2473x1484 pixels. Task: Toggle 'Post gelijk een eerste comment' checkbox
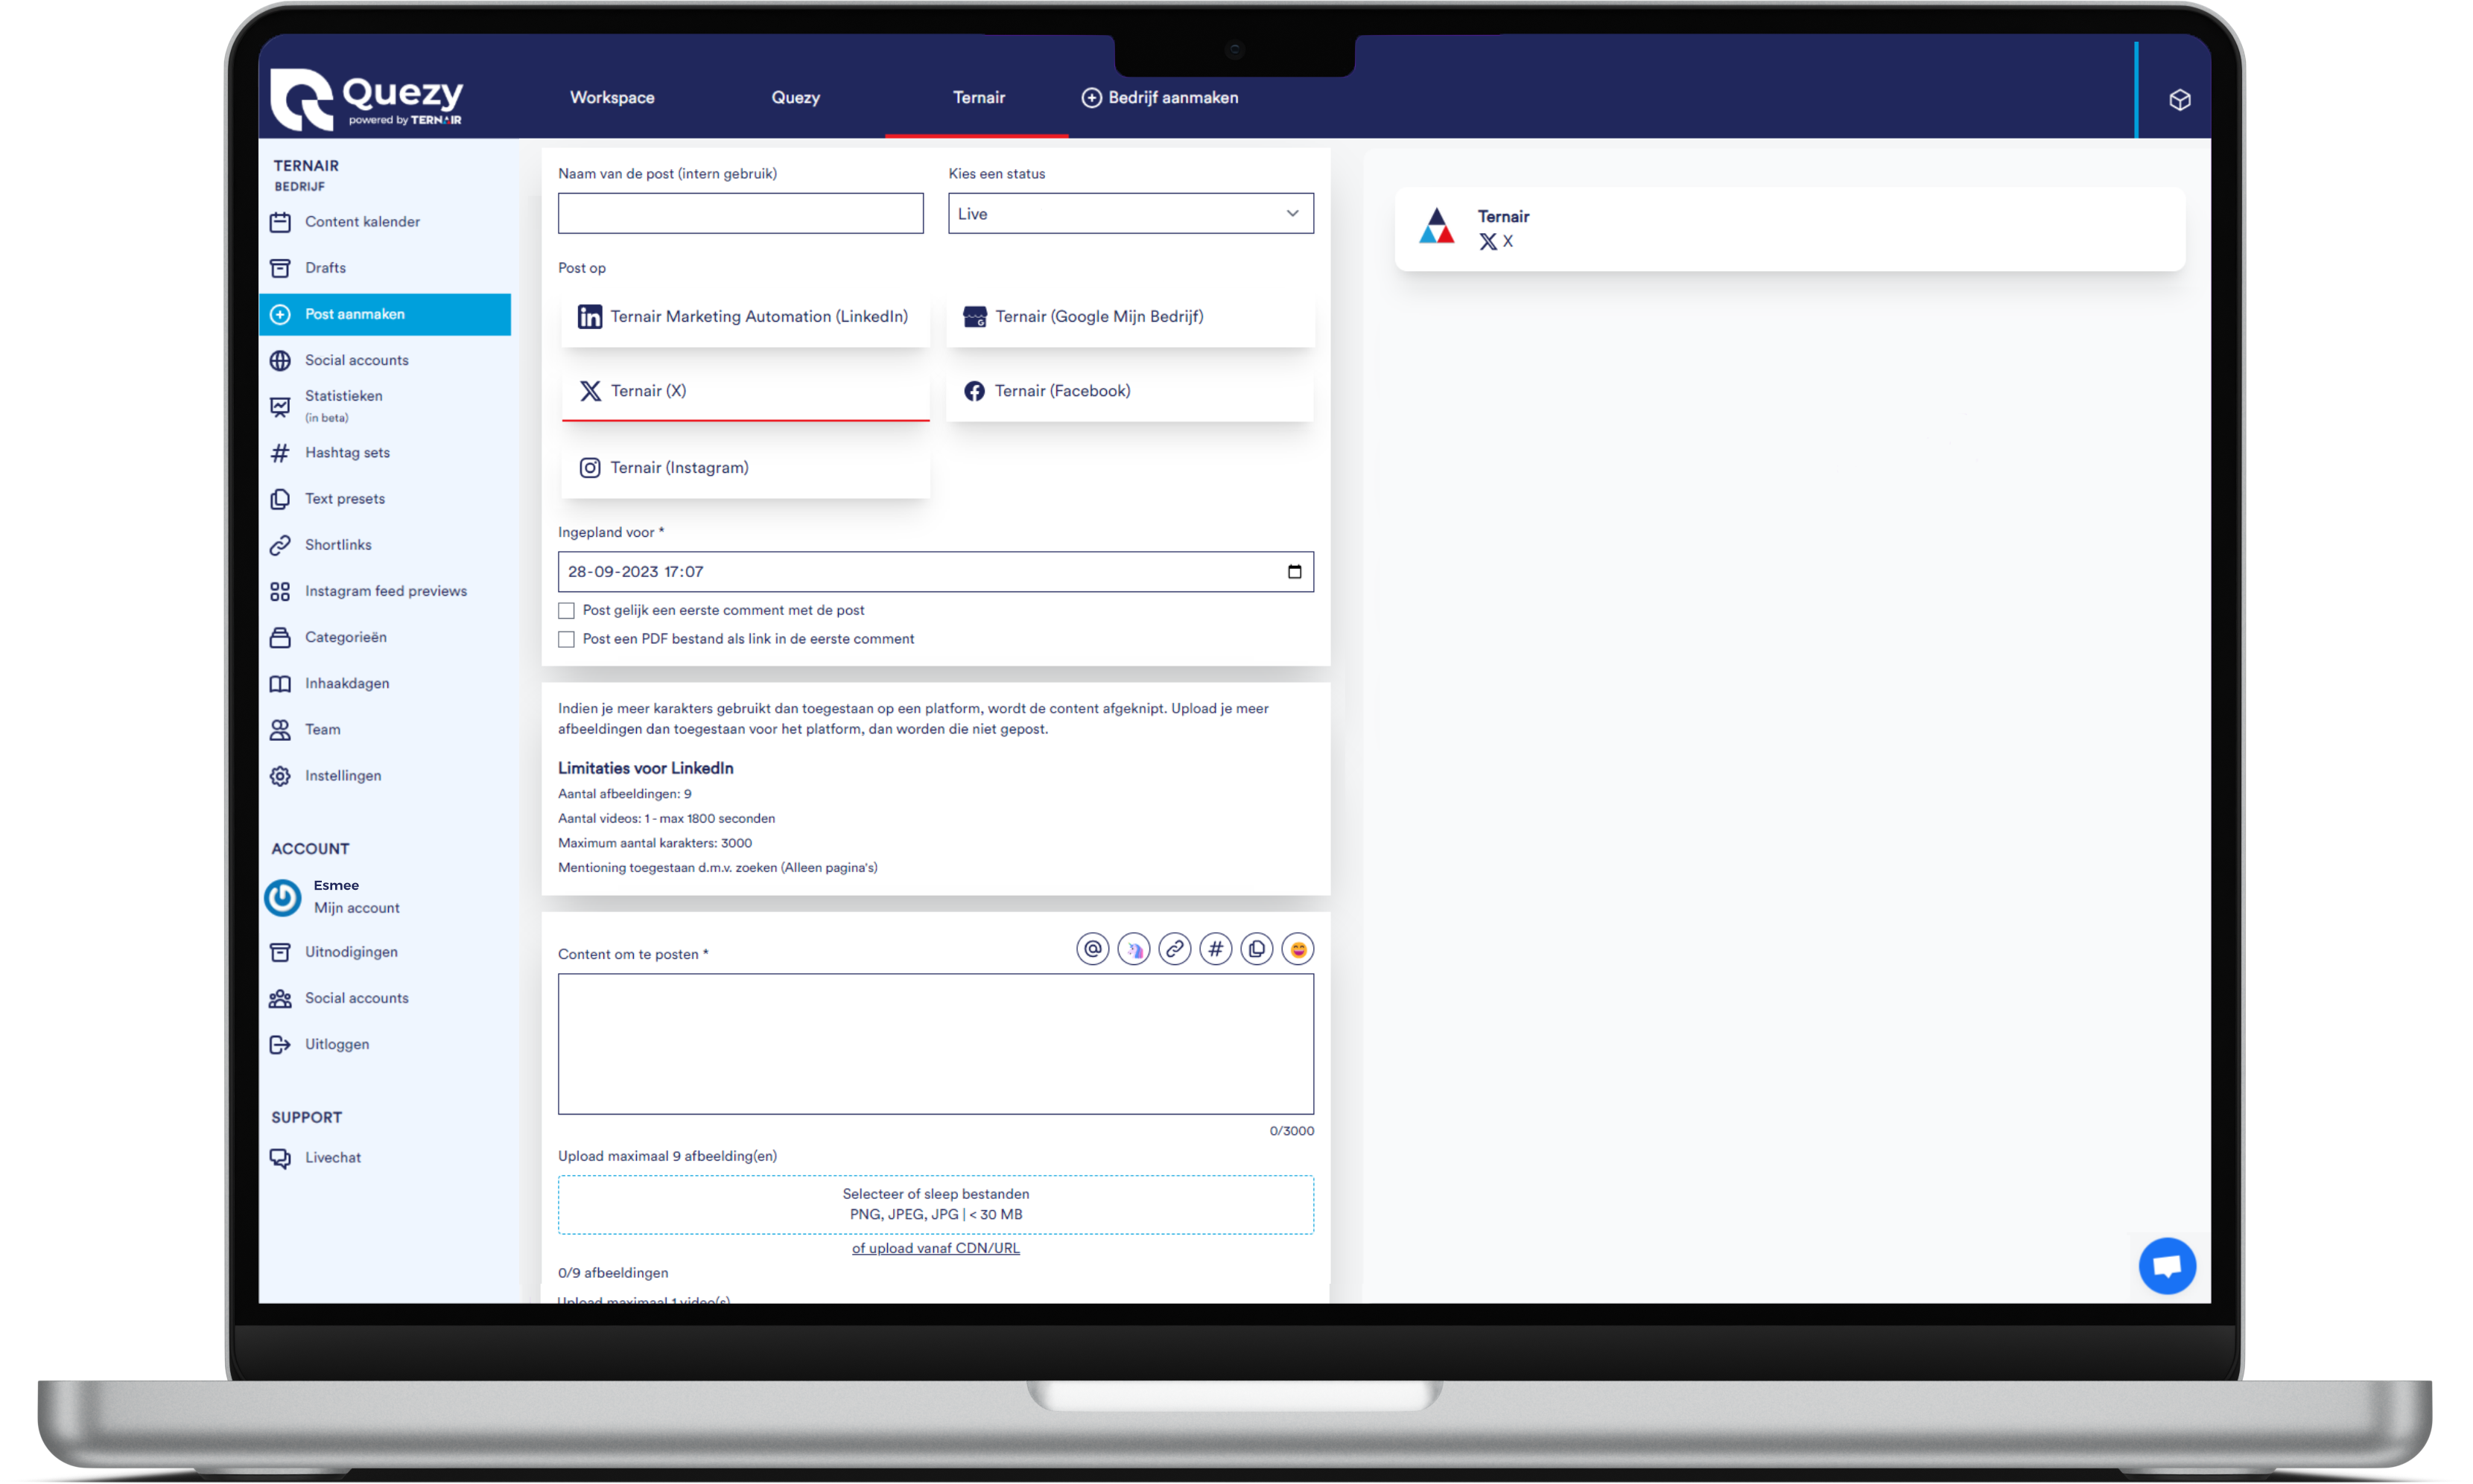567,610
